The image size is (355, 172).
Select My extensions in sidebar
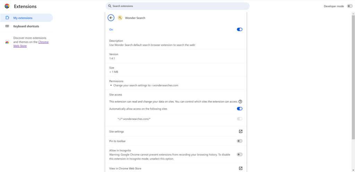click(23, 18)
